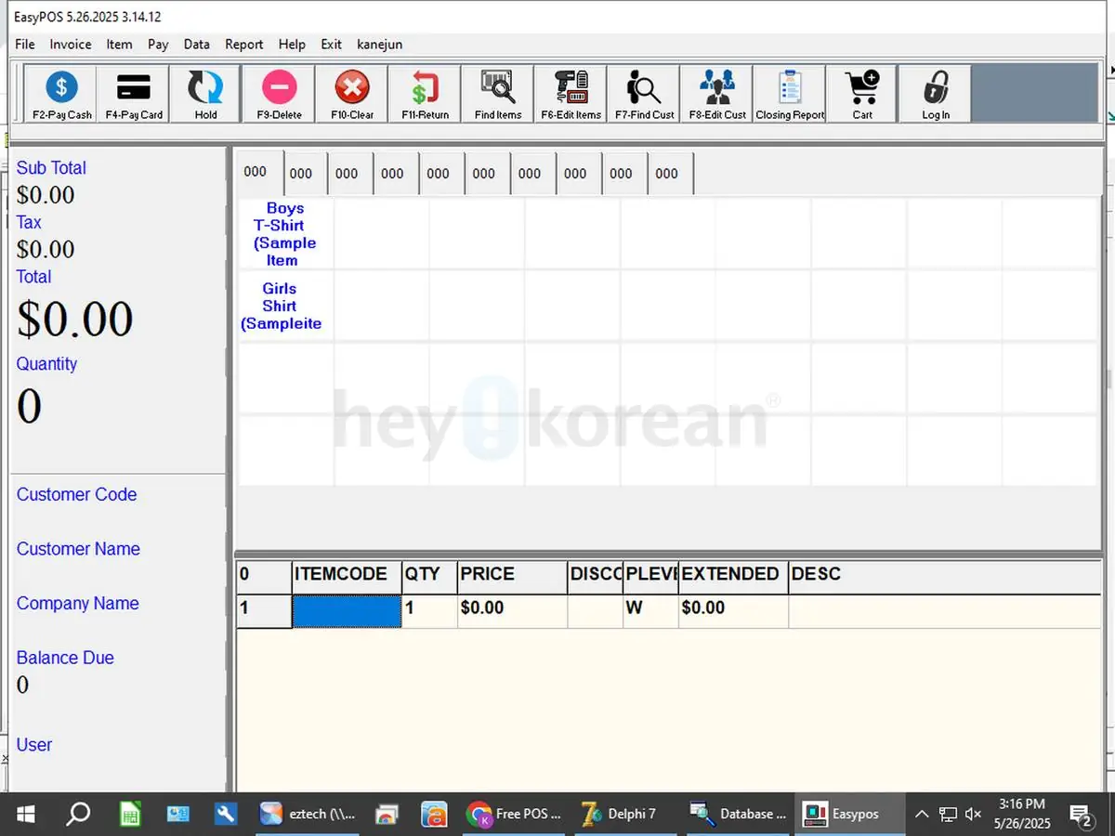
Task: Select the highlighted ITEMCODE cell in row 1
Action: pyautogui.click(x=347, y=609)
